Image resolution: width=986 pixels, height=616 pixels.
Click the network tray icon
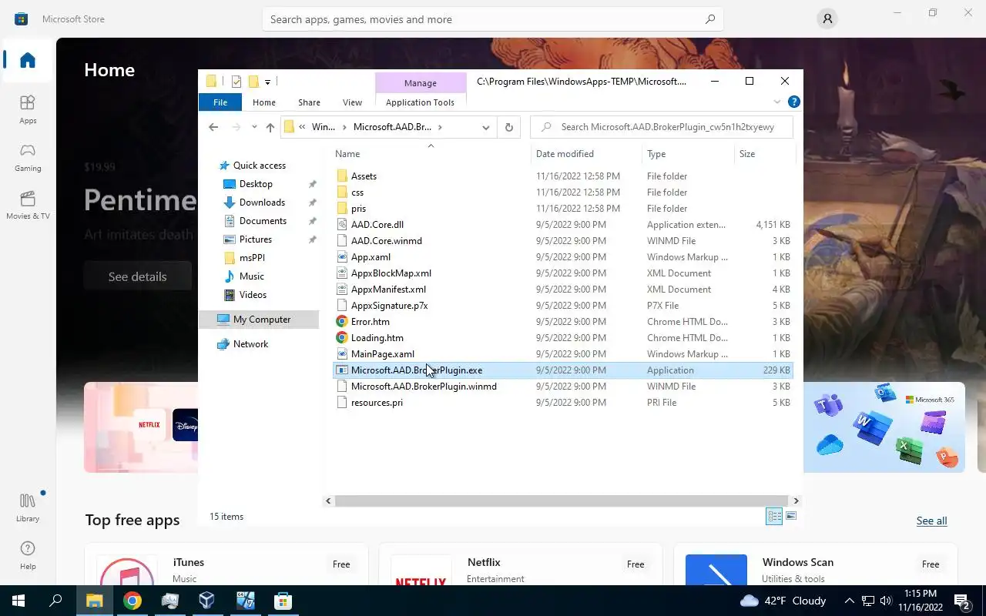[x=868, y=601]
